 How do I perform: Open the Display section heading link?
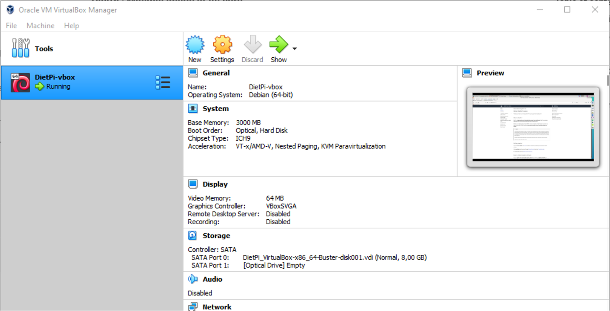[x=215, y=184]
